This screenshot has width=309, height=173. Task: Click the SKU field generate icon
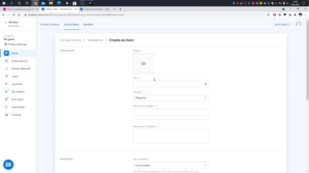206,85
